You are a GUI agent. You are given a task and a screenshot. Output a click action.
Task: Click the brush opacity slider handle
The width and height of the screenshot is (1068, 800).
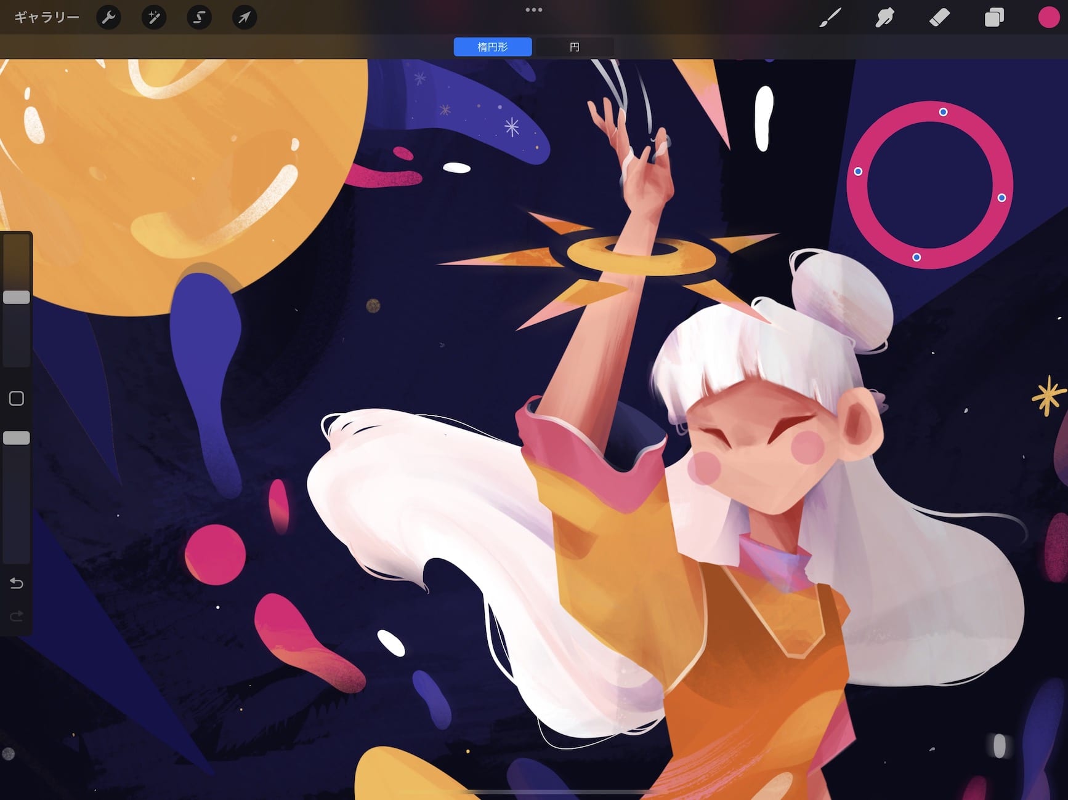(x=17, y=438)
